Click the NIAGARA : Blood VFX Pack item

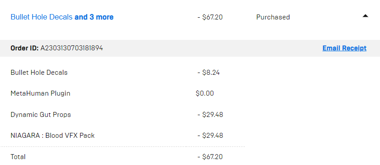tap(53, 136)
